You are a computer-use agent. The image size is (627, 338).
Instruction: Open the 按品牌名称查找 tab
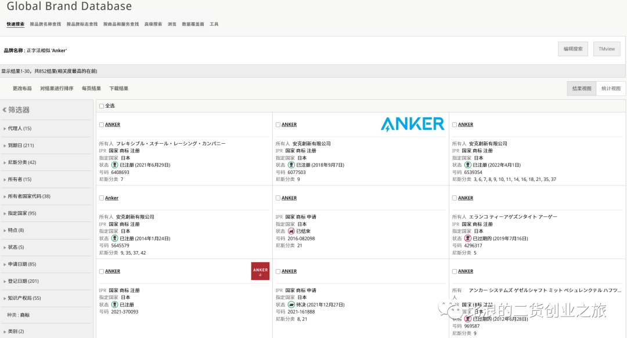click(45, 24)
